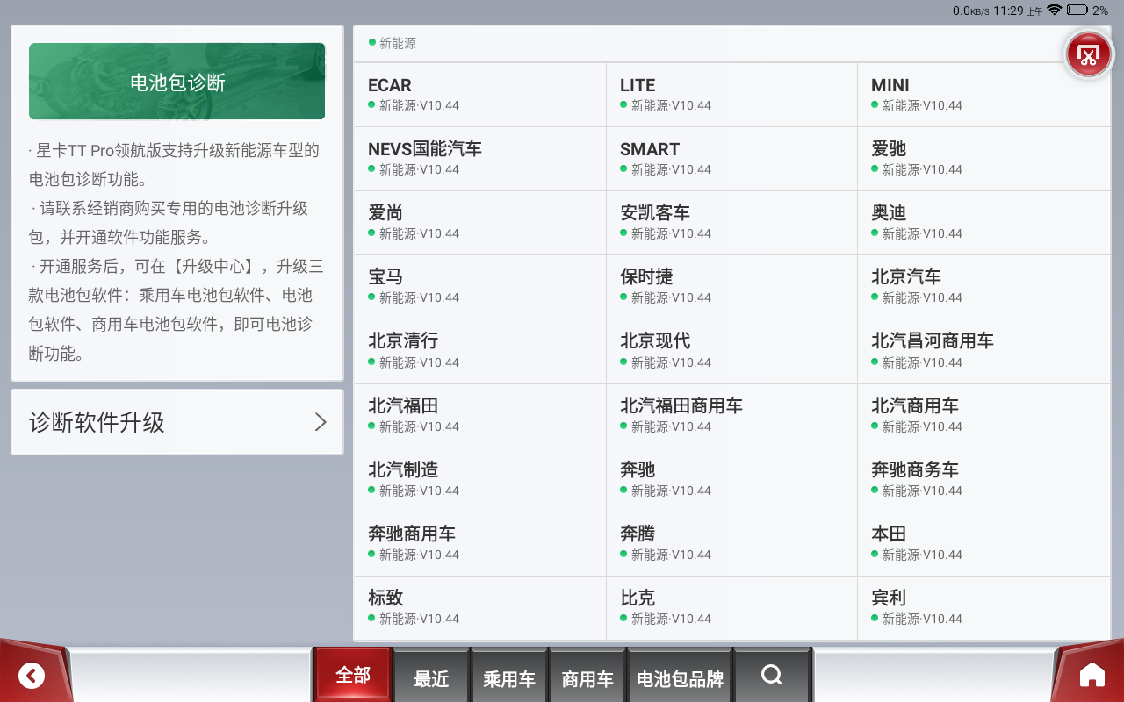Image resolution: width=1124 pixels, height=702 pixels.
Task: Tap the red screenshot scissors floating icon
Action: click(x=1088, y=55)
